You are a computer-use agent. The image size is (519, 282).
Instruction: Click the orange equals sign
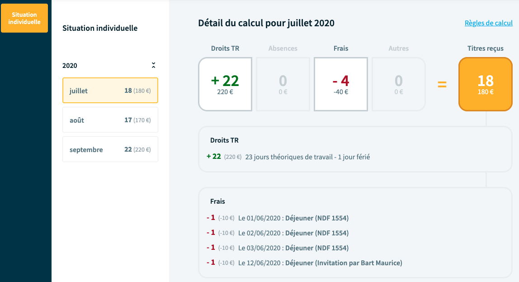tap(442, 84)
